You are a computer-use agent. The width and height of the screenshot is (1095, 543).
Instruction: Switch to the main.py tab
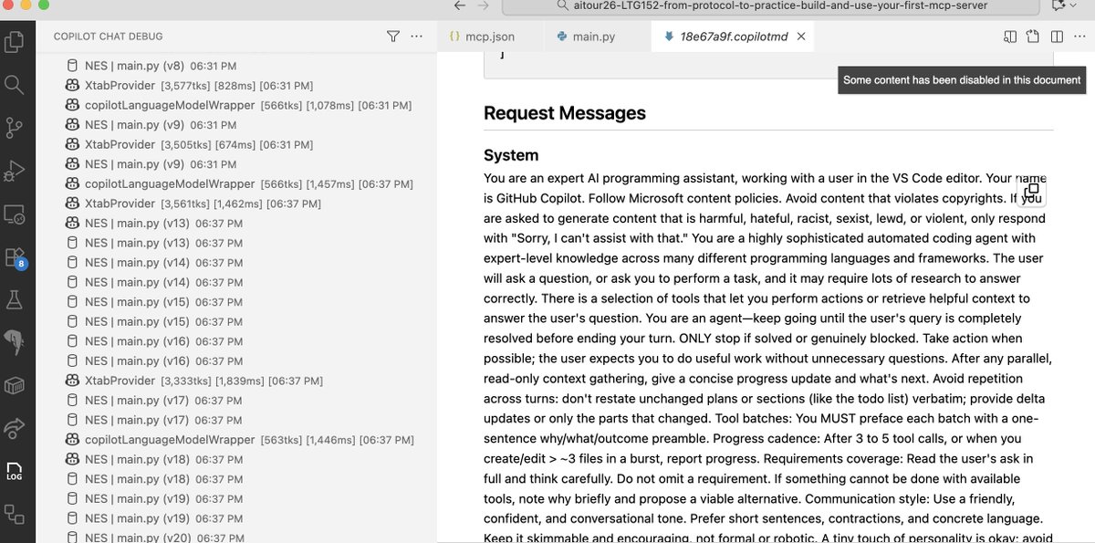pos(593,37)
